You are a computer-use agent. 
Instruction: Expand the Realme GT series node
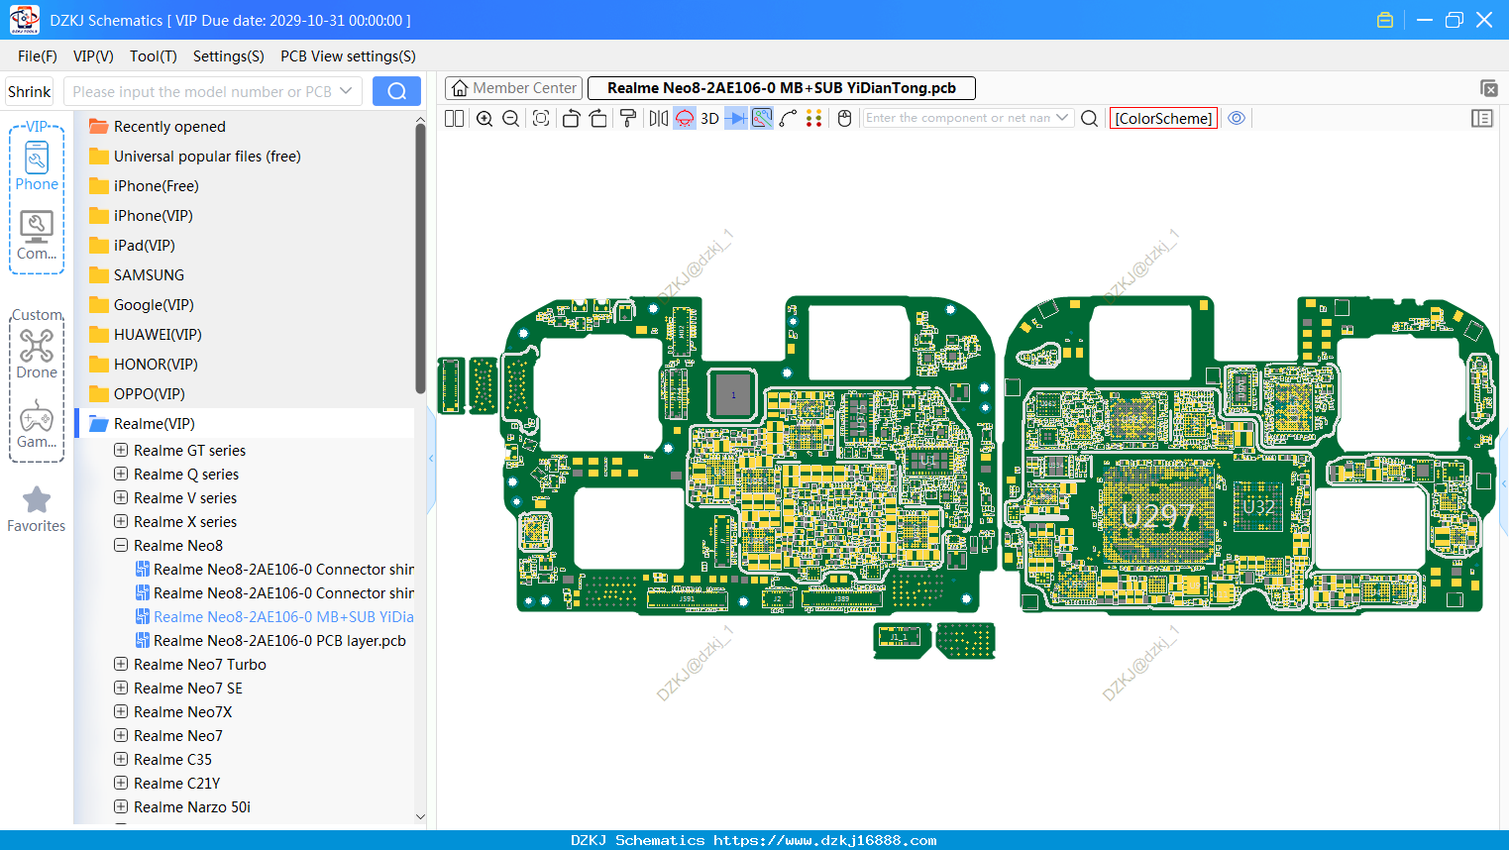point(121,450)
